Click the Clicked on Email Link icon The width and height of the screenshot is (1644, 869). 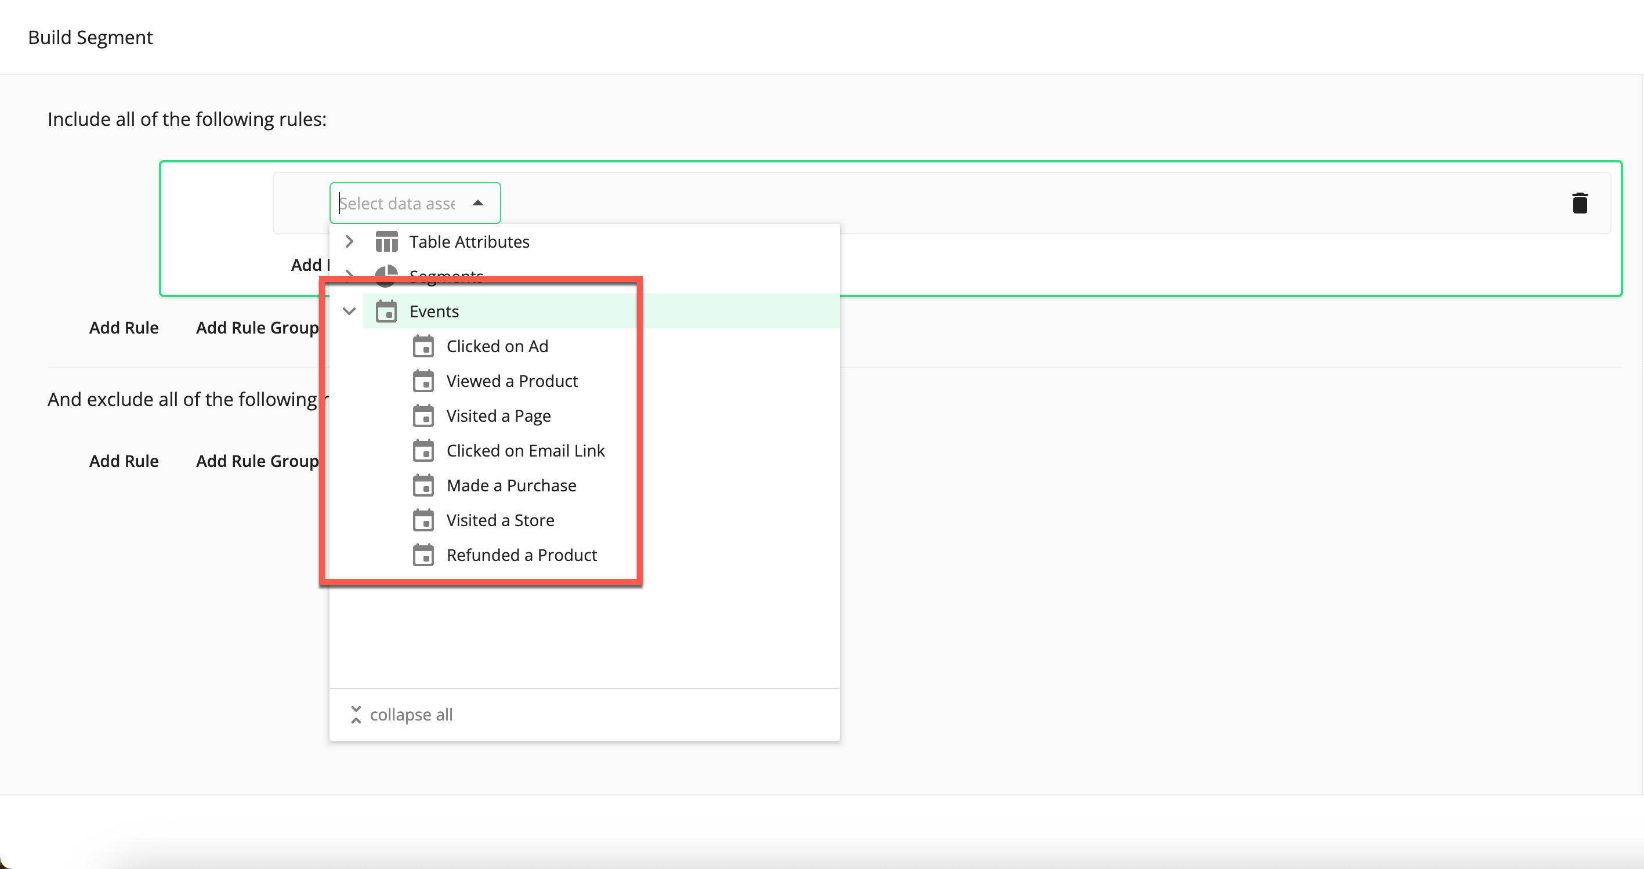[x=423, y=450]
